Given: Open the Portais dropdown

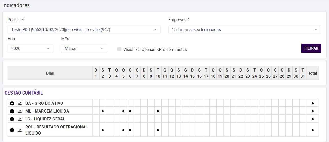Looking at the screenshot, I should point(84,29).
